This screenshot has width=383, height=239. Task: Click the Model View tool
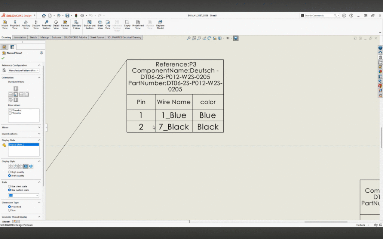[x=5, y=25]
